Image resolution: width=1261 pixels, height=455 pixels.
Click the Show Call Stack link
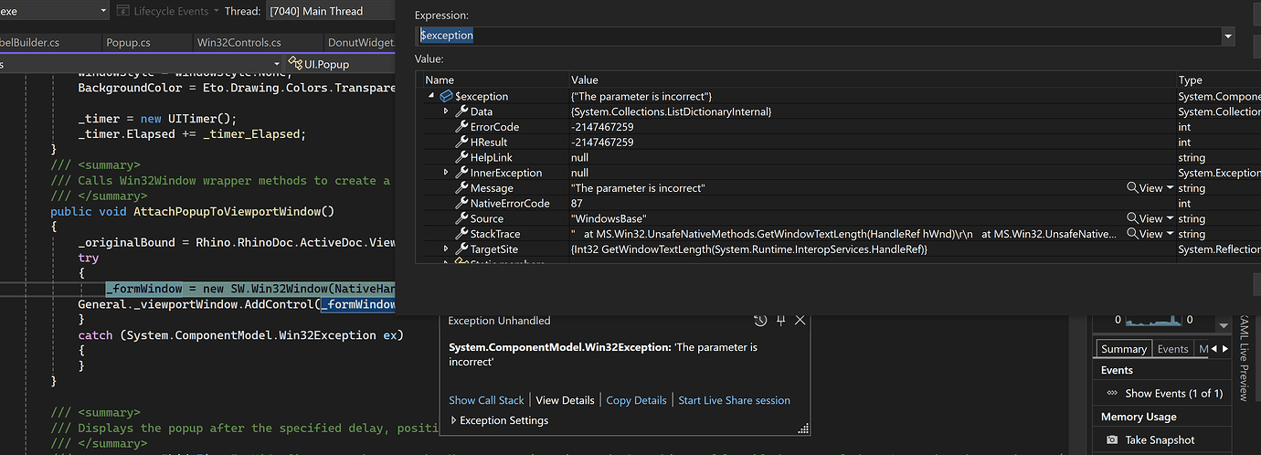(486, 400)
